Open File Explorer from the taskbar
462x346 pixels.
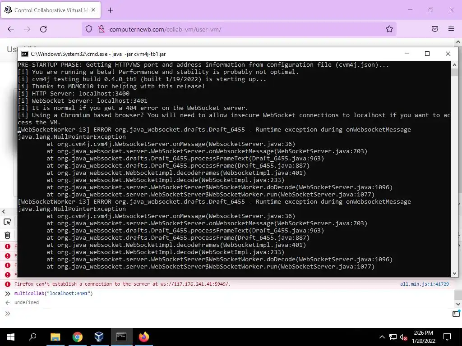point(55,337)
